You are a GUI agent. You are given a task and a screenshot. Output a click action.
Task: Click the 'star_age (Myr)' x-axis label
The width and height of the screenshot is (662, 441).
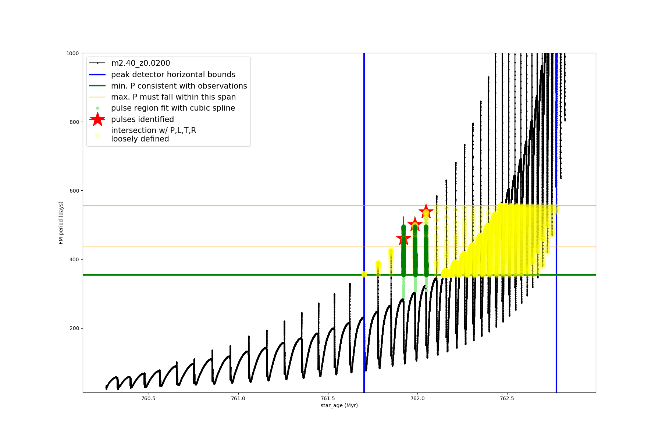tap(339, 405)
